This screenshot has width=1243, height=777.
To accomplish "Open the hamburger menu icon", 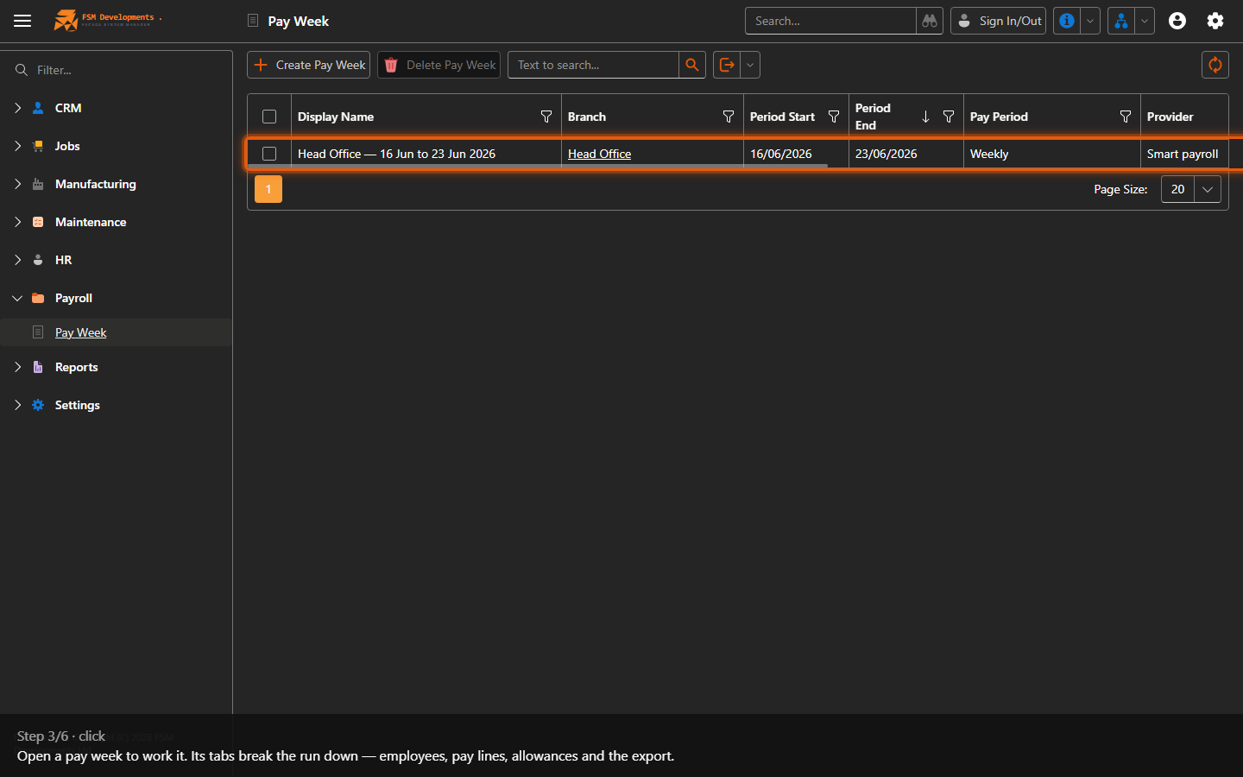I will pos(22,21).
